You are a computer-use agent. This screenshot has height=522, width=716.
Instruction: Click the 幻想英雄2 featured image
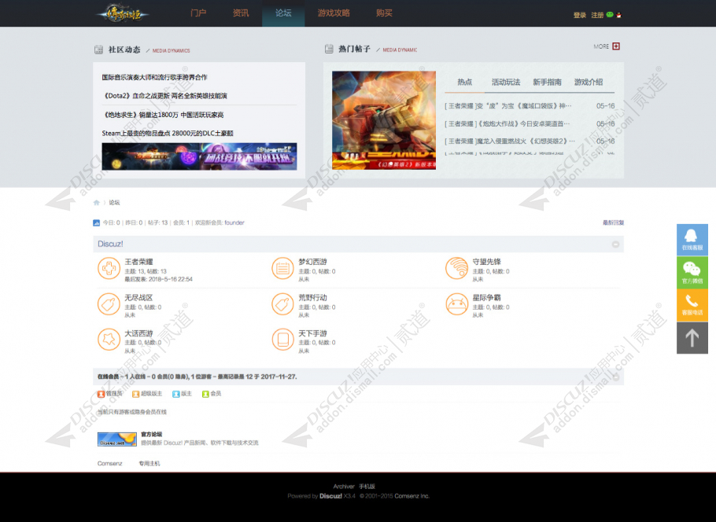tap(384, 120)
